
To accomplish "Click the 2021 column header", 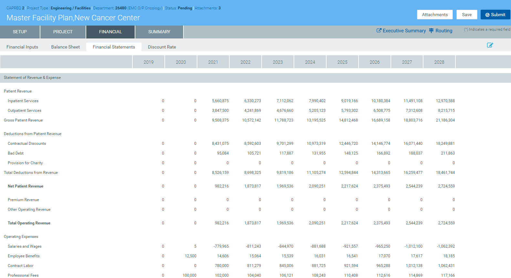I will [x=213, y=62].
